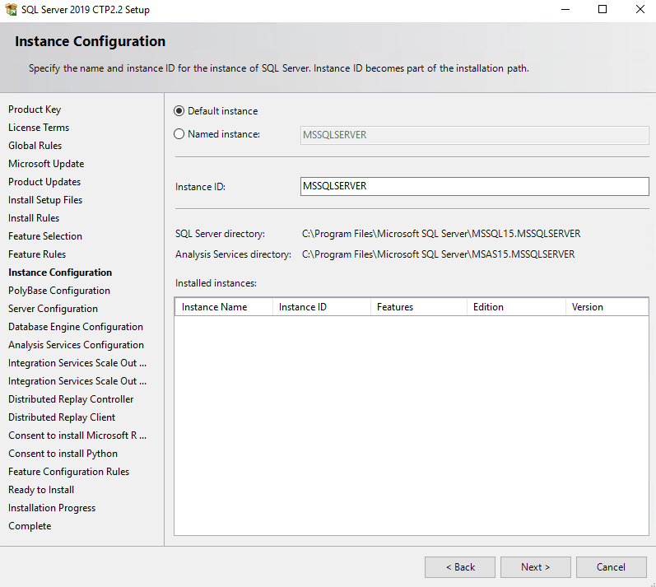Viewport: 656px width, 587px height.
Task: Select Installation Progress step
Action: [52, 508]
